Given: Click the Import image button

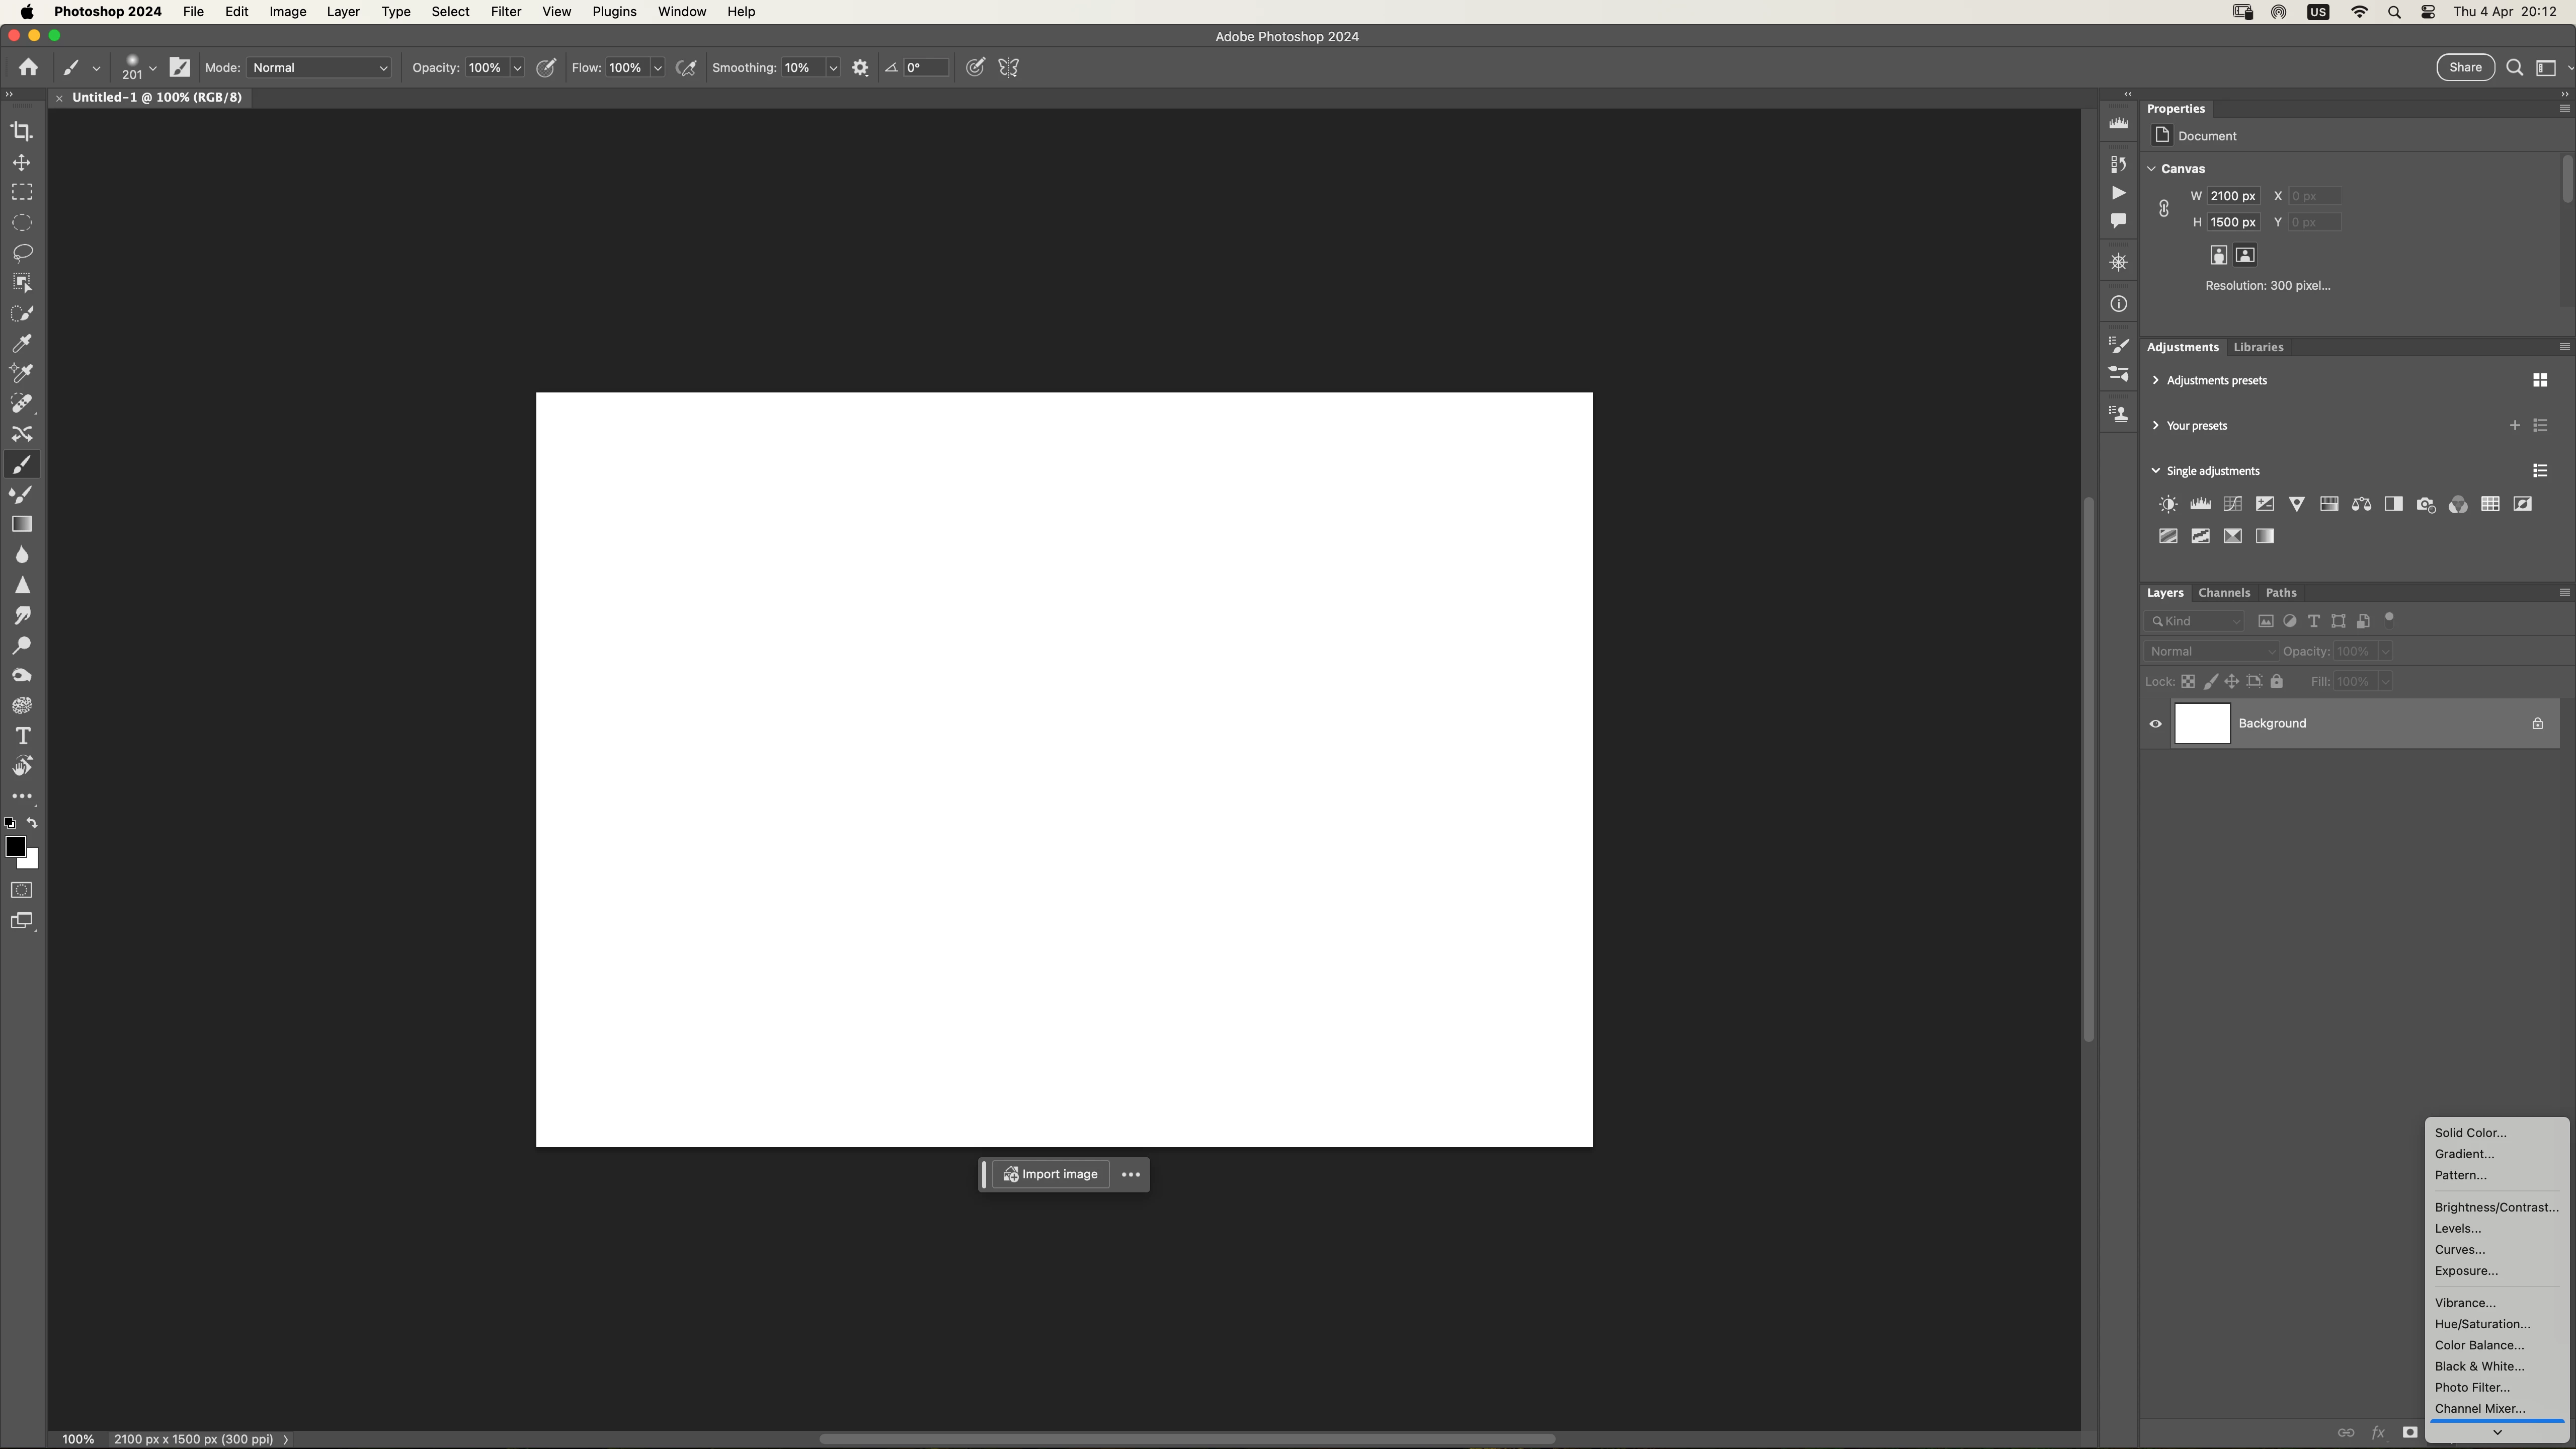Looking at the screenshot, I should pos(1050,1175).
